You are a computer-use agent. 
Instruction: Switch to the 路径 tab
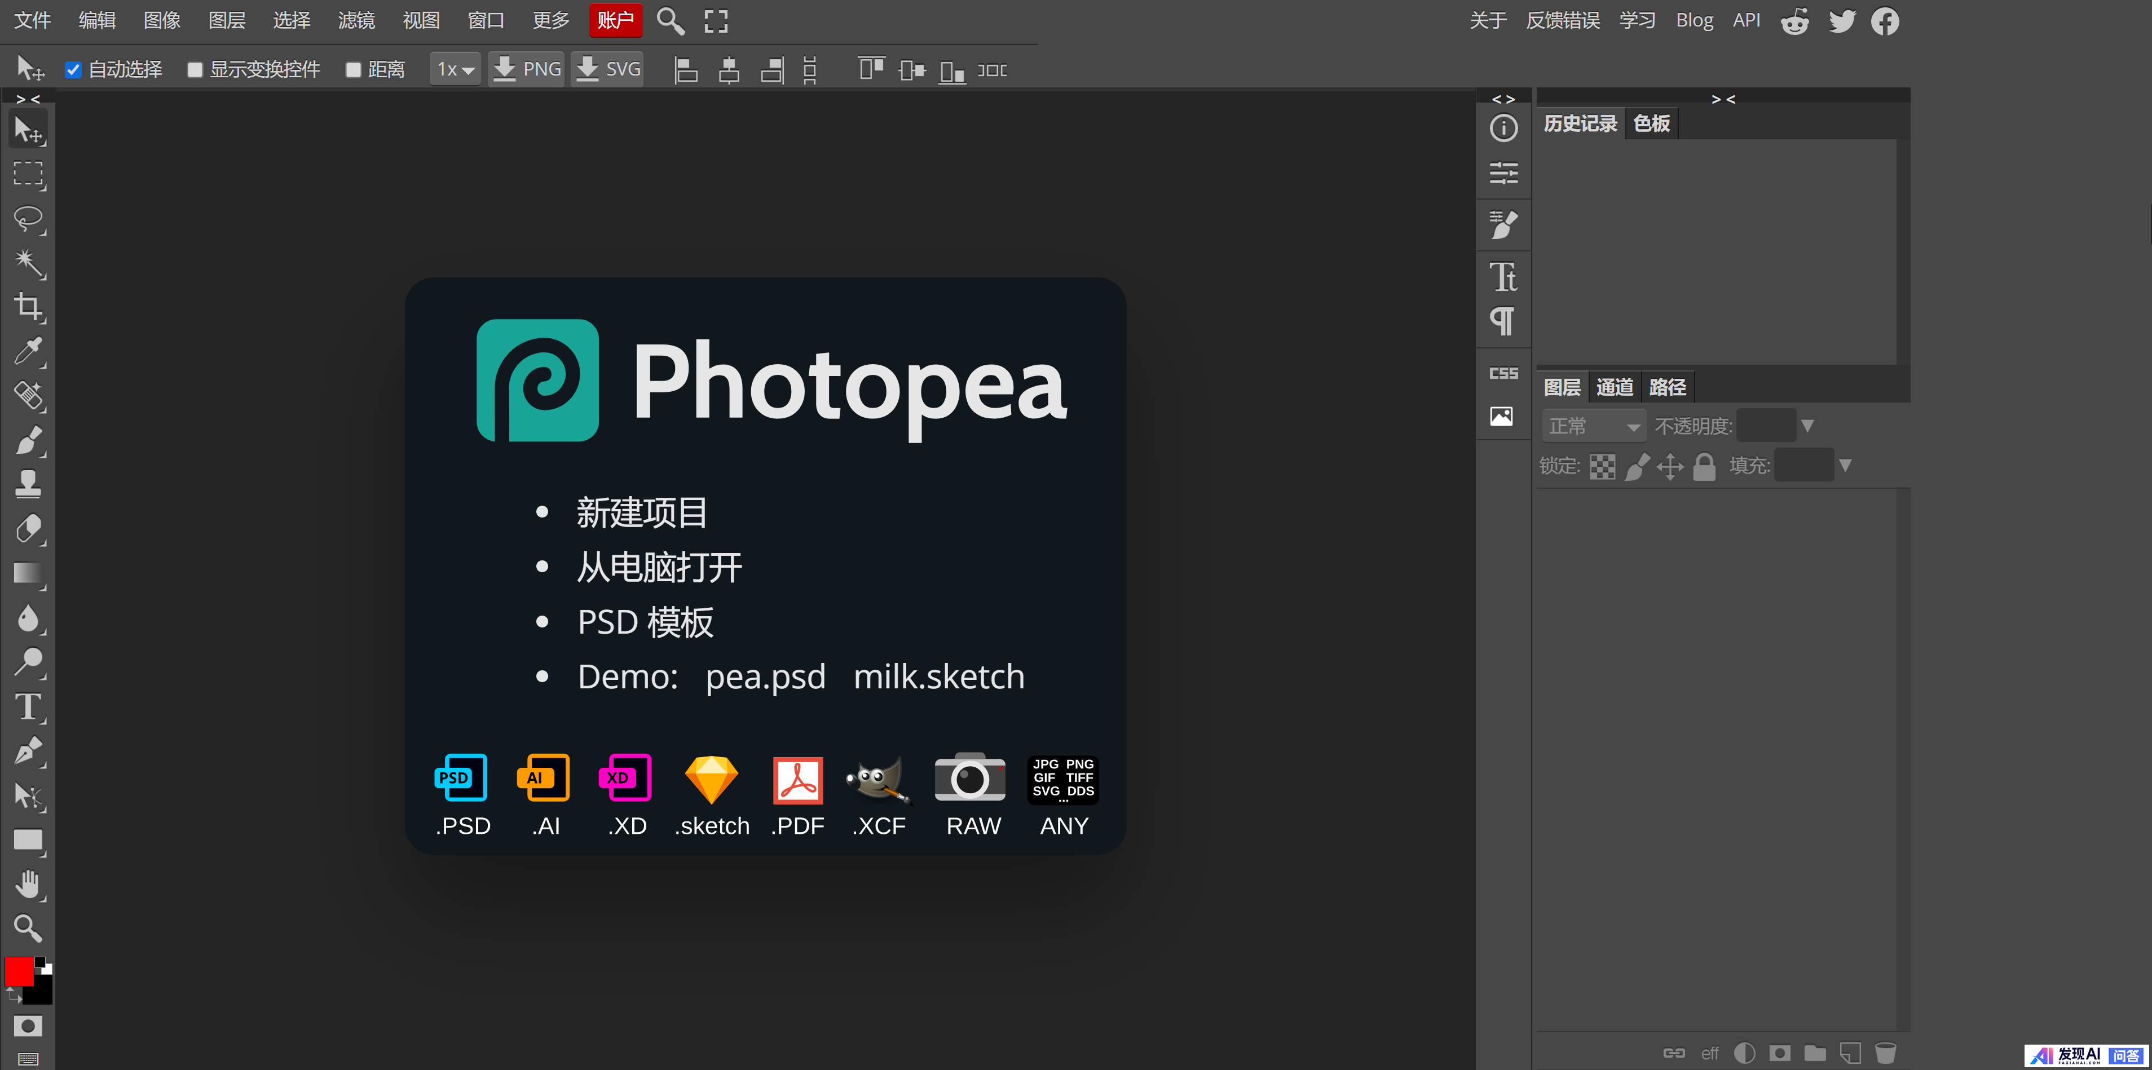click(x=1668, y=387)
